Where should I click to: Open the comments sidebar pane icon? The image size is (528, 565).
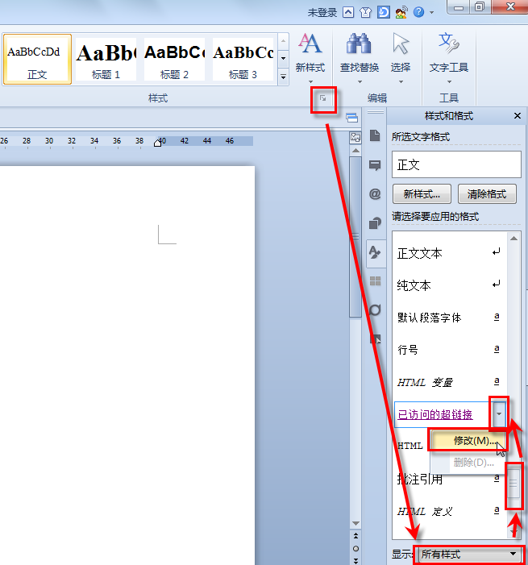(x=375, y=165)
